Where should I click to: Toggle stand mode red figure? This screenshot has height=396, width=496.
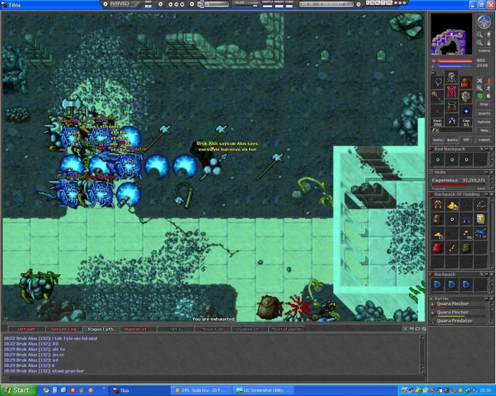[488, 81]
